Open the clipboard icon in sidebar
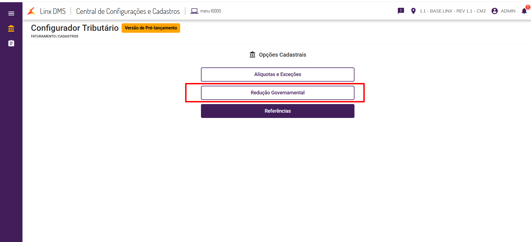This screenshot has width=531, height=242. [11, 43]
